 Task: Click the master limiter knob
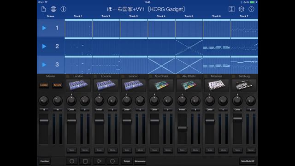[x=44, y=101]
